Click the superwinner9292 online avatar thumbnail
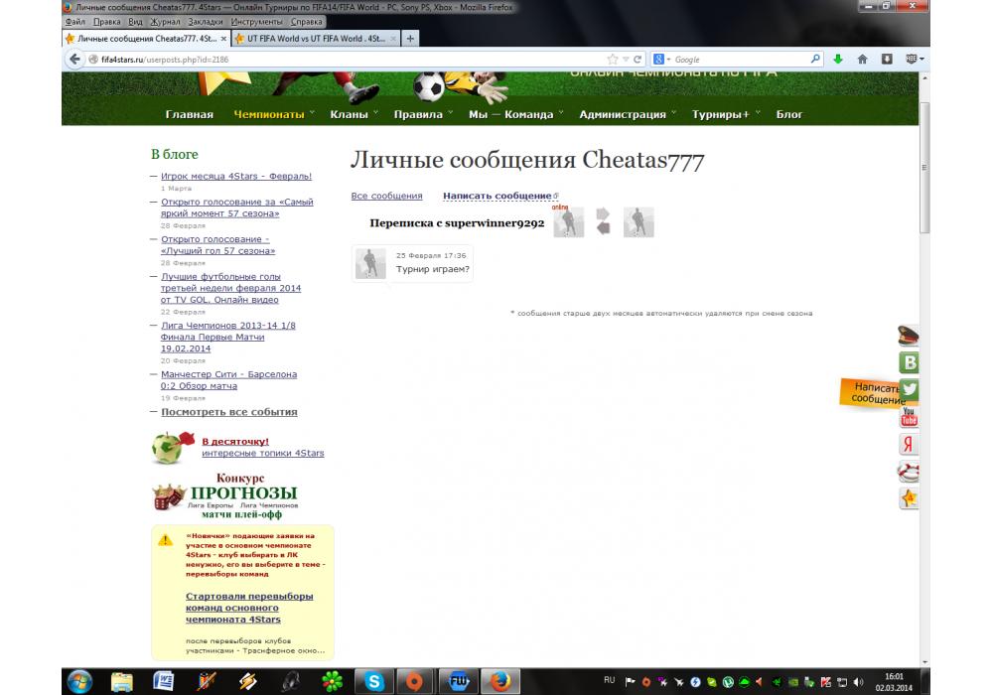The width and height of the screenshot is (993, 695). click(x=568, y=223)
